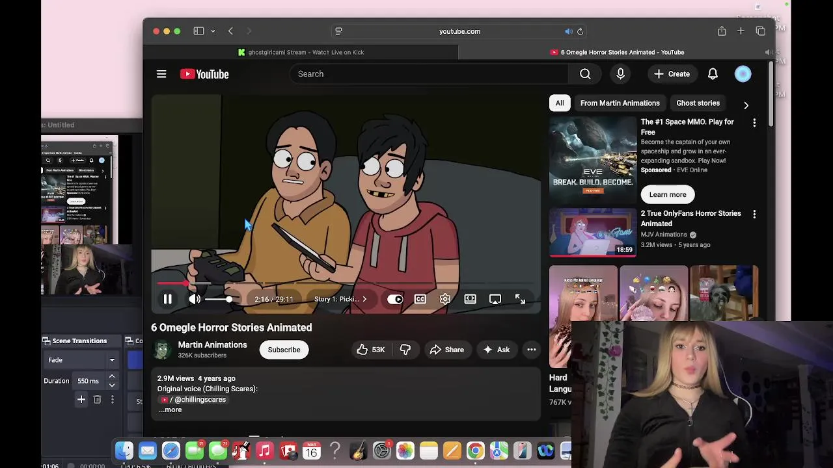The width and height of the screenshot is (833, 468).
Task: Open the Music app in the dock
Action: click(264, 450)
